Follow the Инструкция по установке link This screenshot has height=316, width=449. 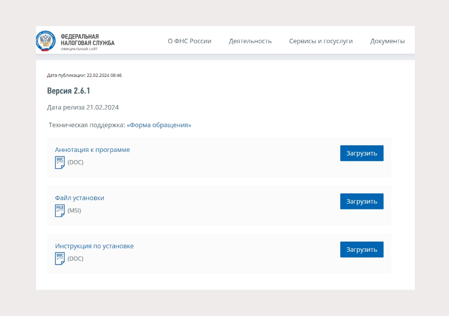94,246
